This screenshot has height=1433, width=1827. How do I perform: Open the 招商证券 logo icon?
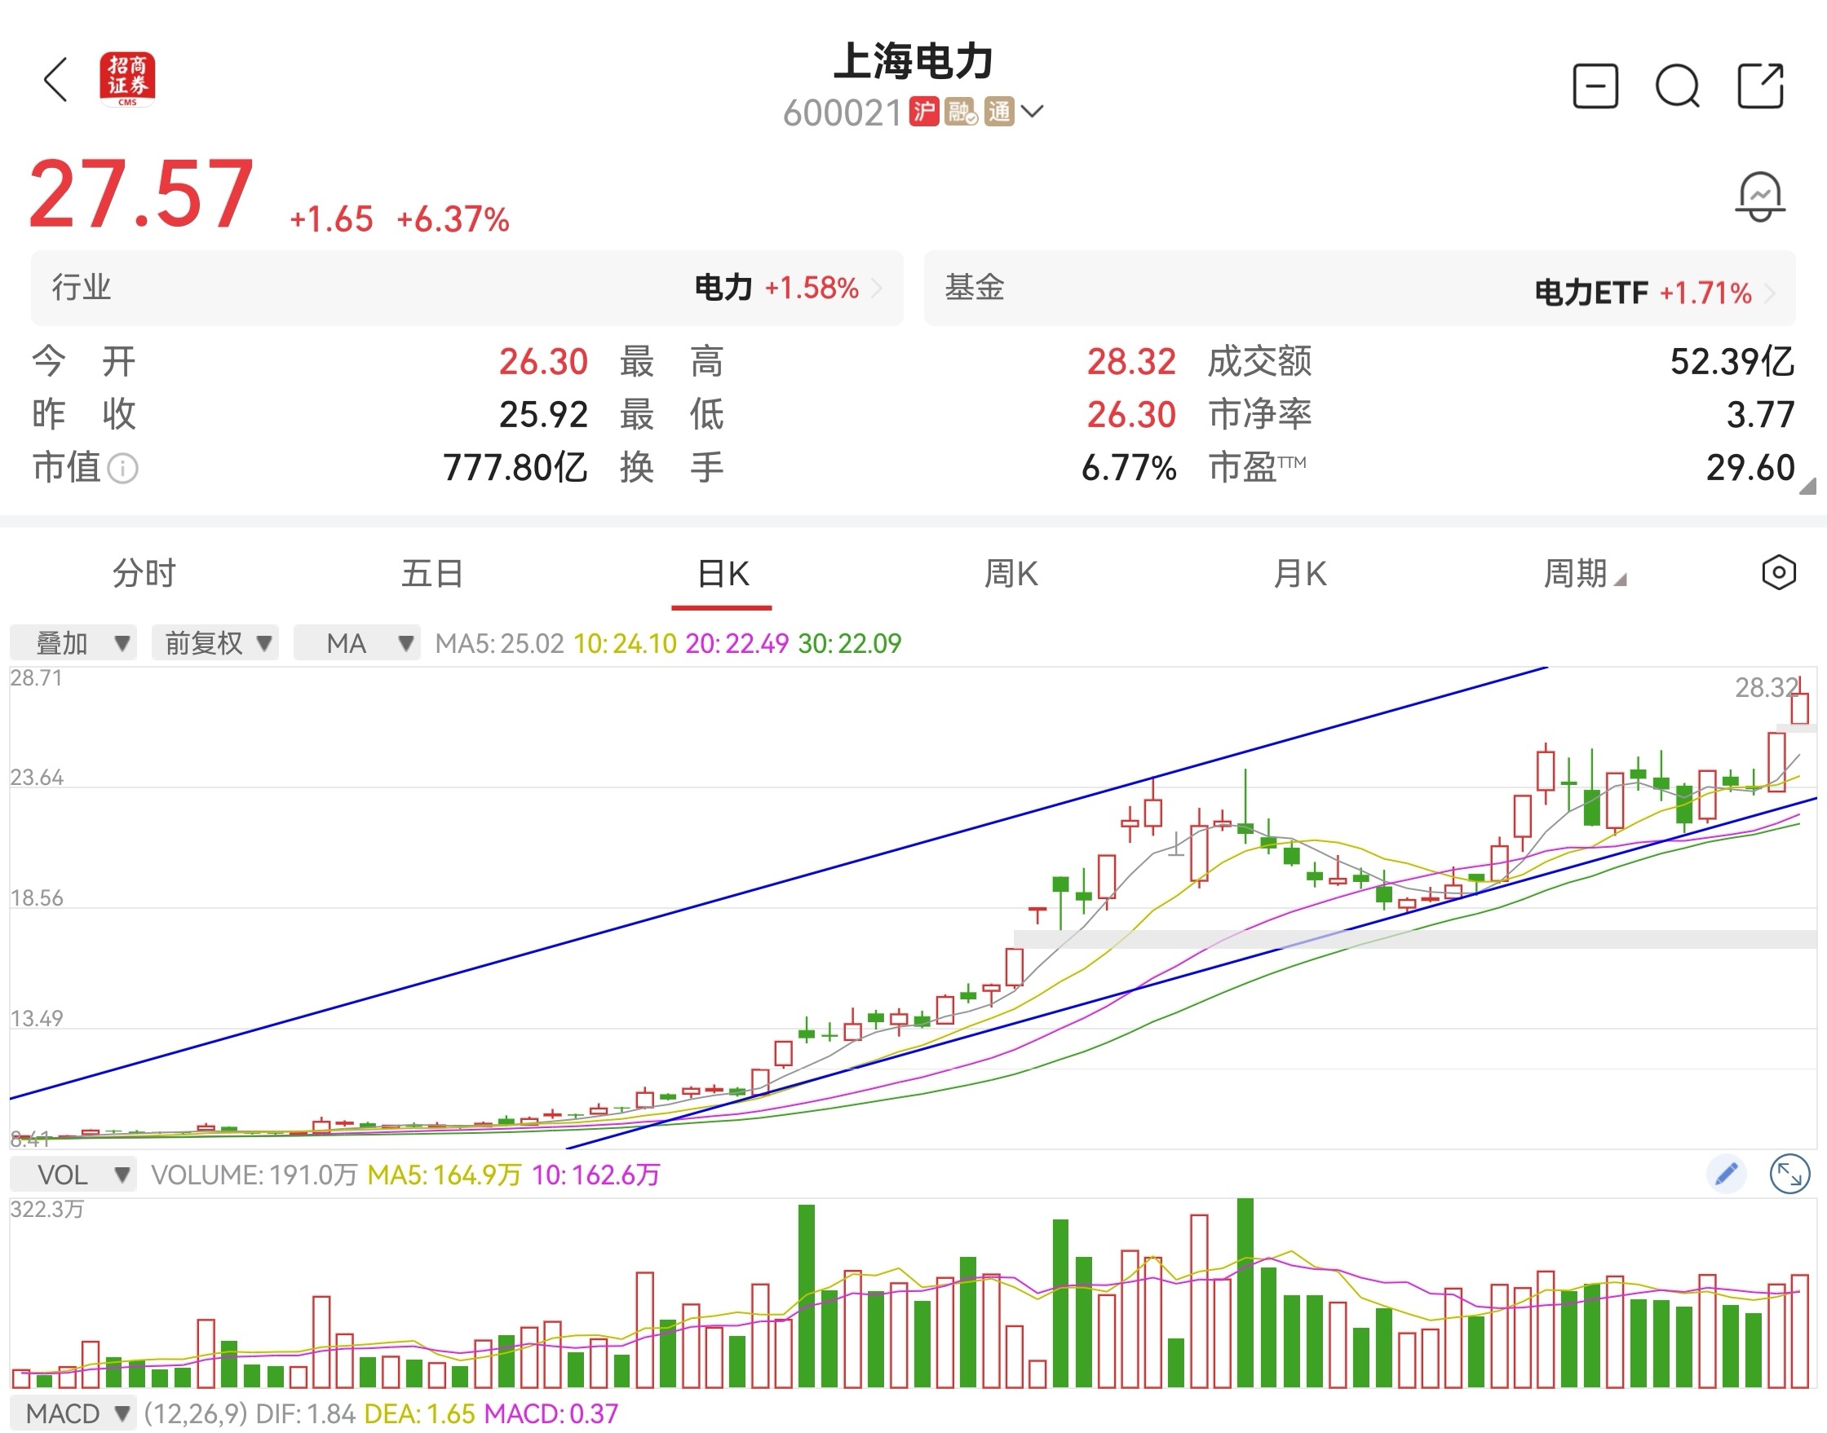click(127, 80)
